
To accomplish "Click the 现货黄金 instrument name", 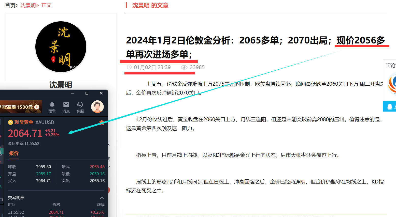I will 24,122.
